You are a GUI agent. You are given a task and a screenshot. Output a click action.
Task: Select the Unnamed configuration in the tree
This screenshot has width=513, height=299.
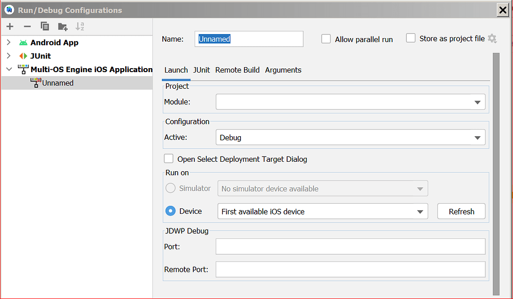click(x=59, y=83)
